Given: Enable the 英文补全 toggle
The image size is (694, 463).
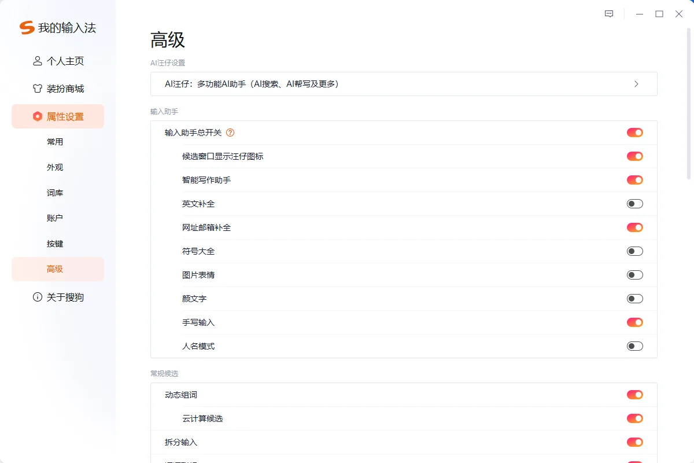Looking at the screenshot, I should (x=634, y=204).
